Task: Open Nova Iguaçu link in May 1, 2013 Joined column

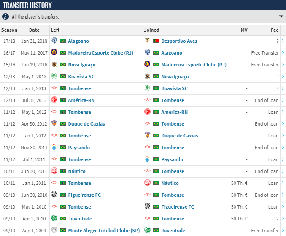Action: [175, 77]
